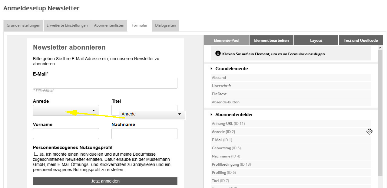The height and width of the screenshot is (188, 387).
Task: Switch to the Grundeinstellungen tab
Action: click(24, 25)
